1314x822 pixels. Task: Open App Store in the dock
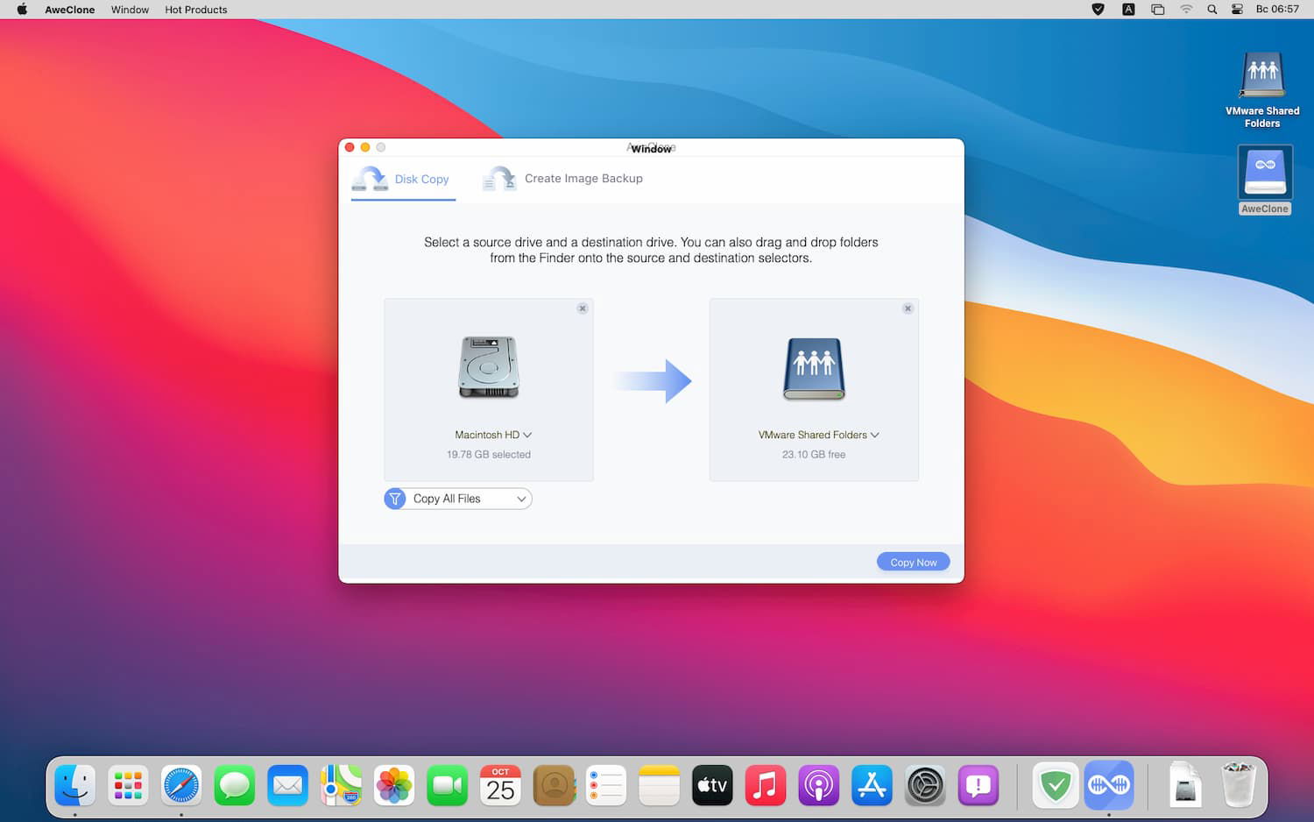[x=872, y=785]
